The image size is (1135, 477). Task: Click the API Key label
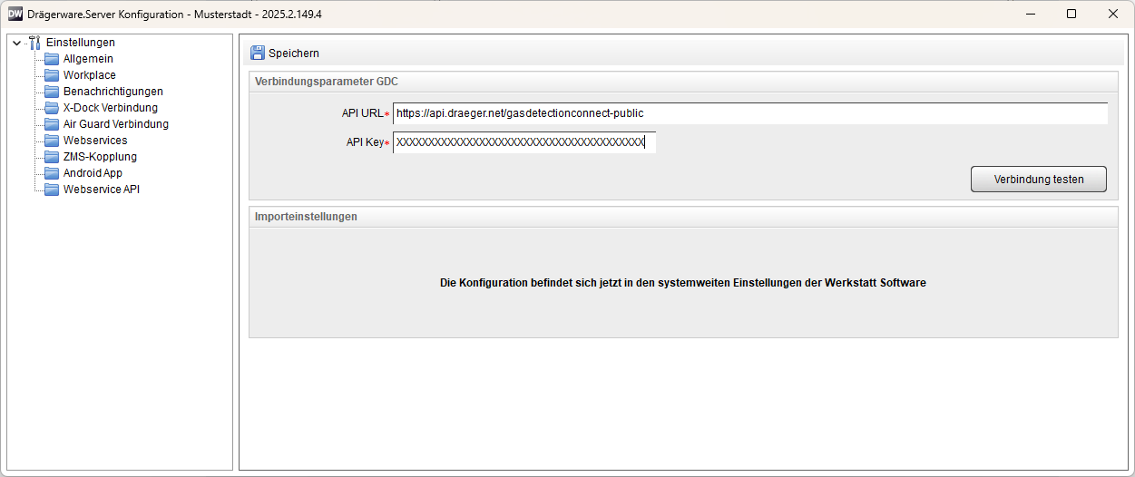(365, 142)
